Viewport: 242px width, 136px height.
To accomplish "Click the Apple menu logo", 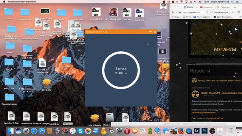I will (x=4, y=2).
